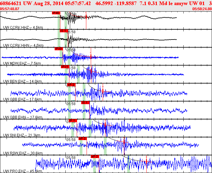Click the 05:58 time label on RSW EHZ trace
The height and width of the screenshot is (173, 212).
[x=71, y=140]
